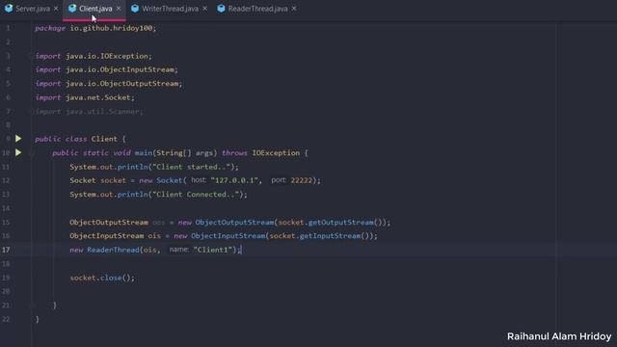Click the import java.net.Socket line
617x347 pixels.
(85, 97)
